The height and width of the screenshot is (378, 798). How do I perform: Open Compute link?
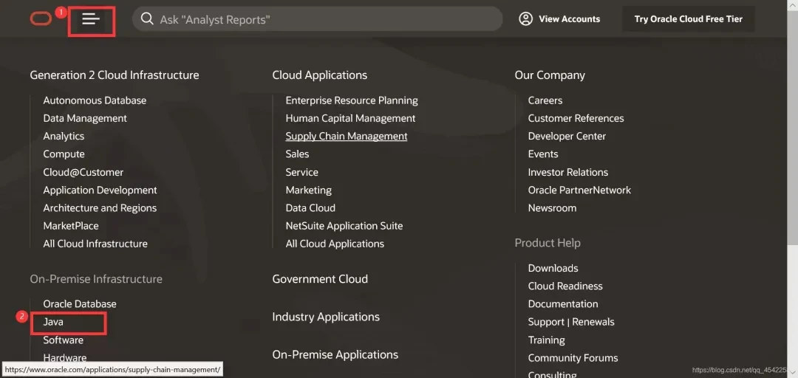pos(64,154)
